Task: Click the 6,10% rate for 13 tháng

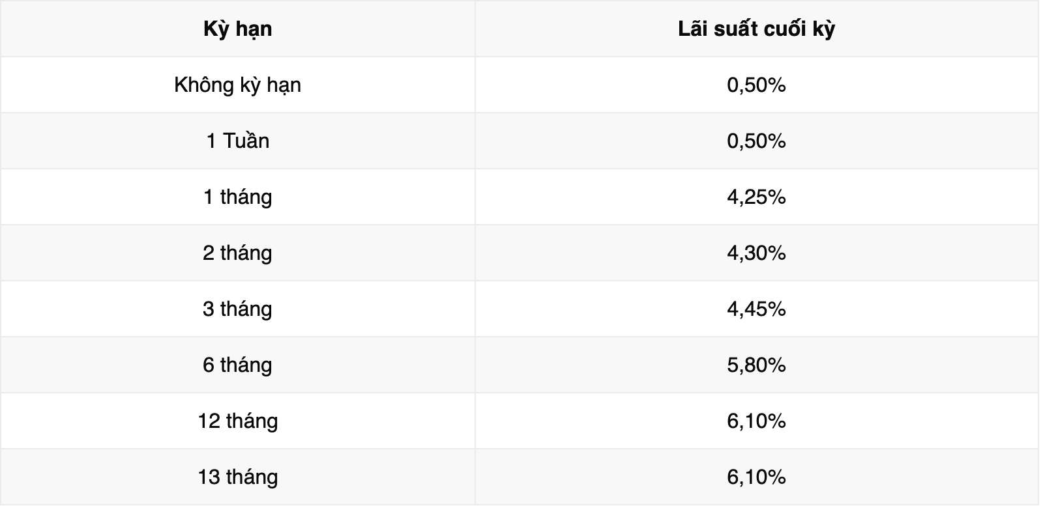Action: 756,477
